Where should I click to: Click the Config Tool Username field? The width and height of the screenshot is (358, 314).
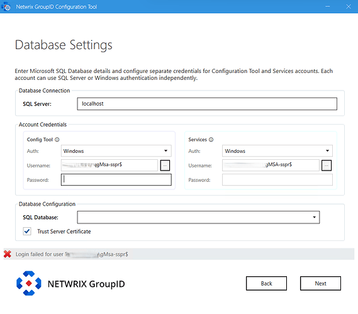coord(109,165)
